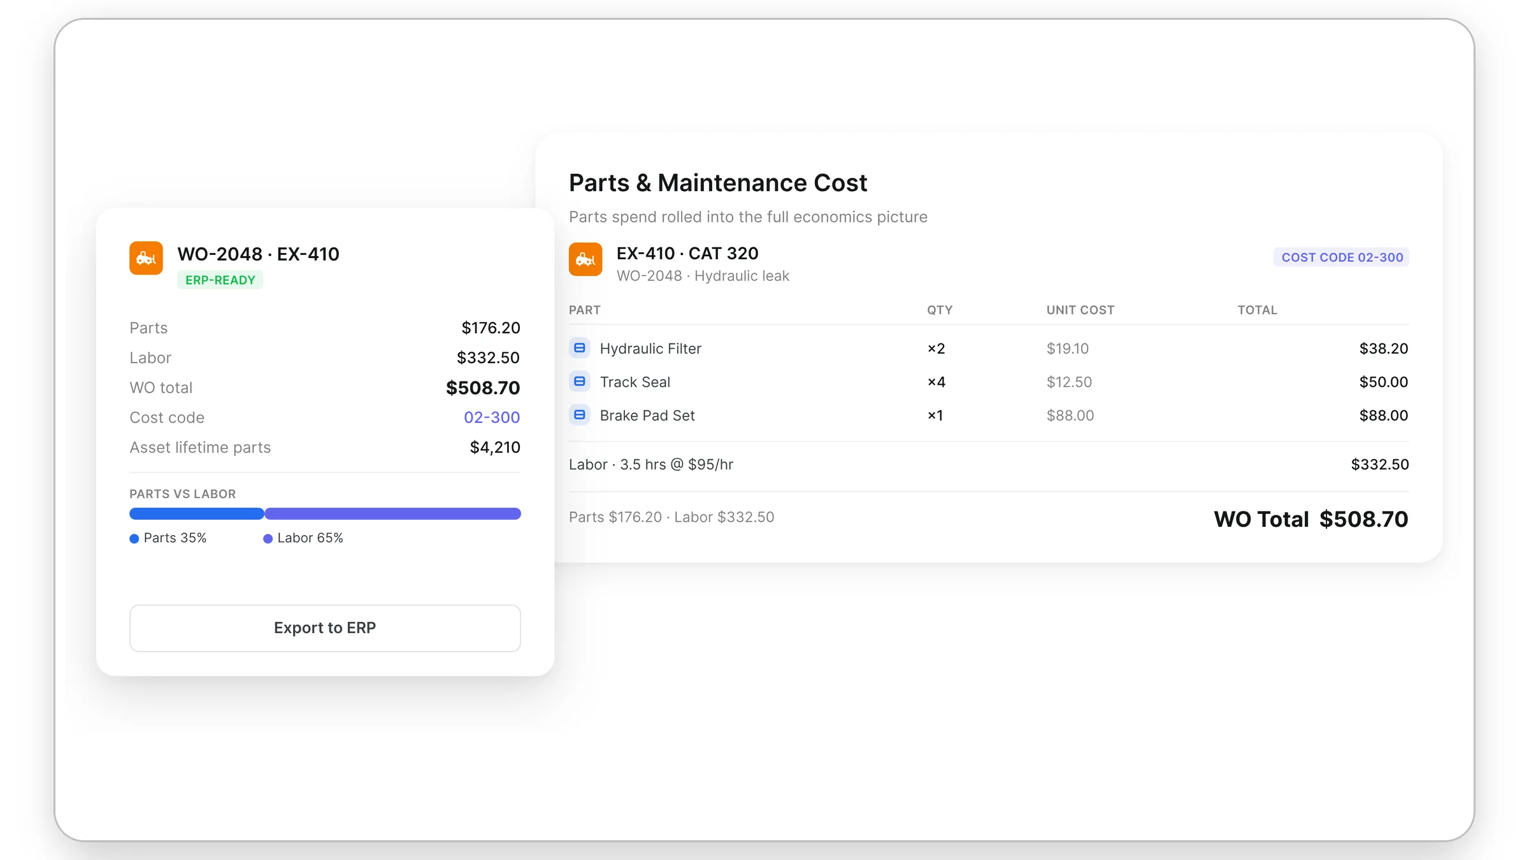Click the TOTAL column header

pyautogui.click(x=1258, y=310)
